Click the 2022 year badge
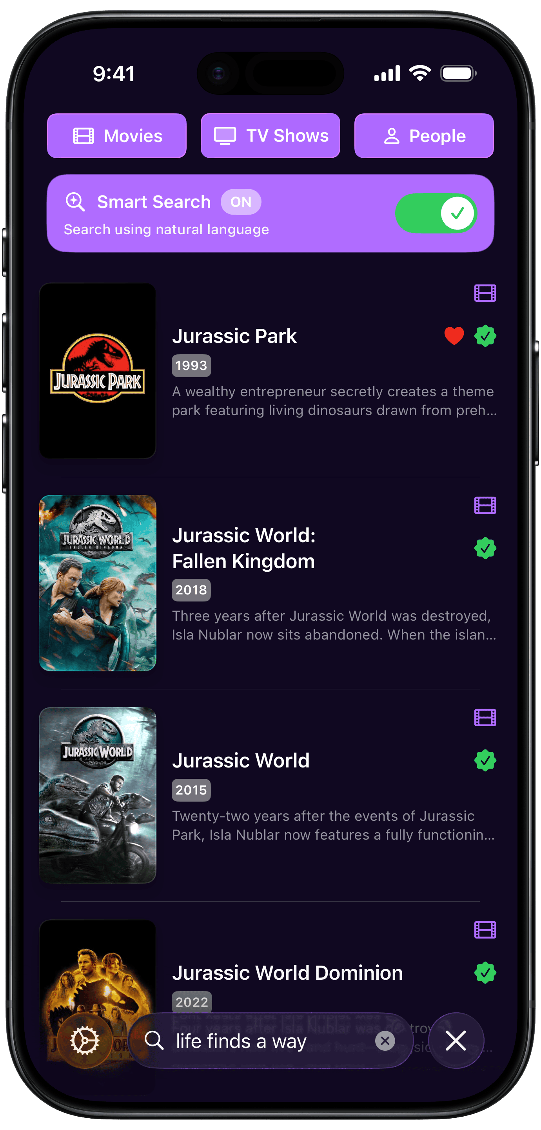This screenshot has width=541, height=1130. [x=191, y=1002]
